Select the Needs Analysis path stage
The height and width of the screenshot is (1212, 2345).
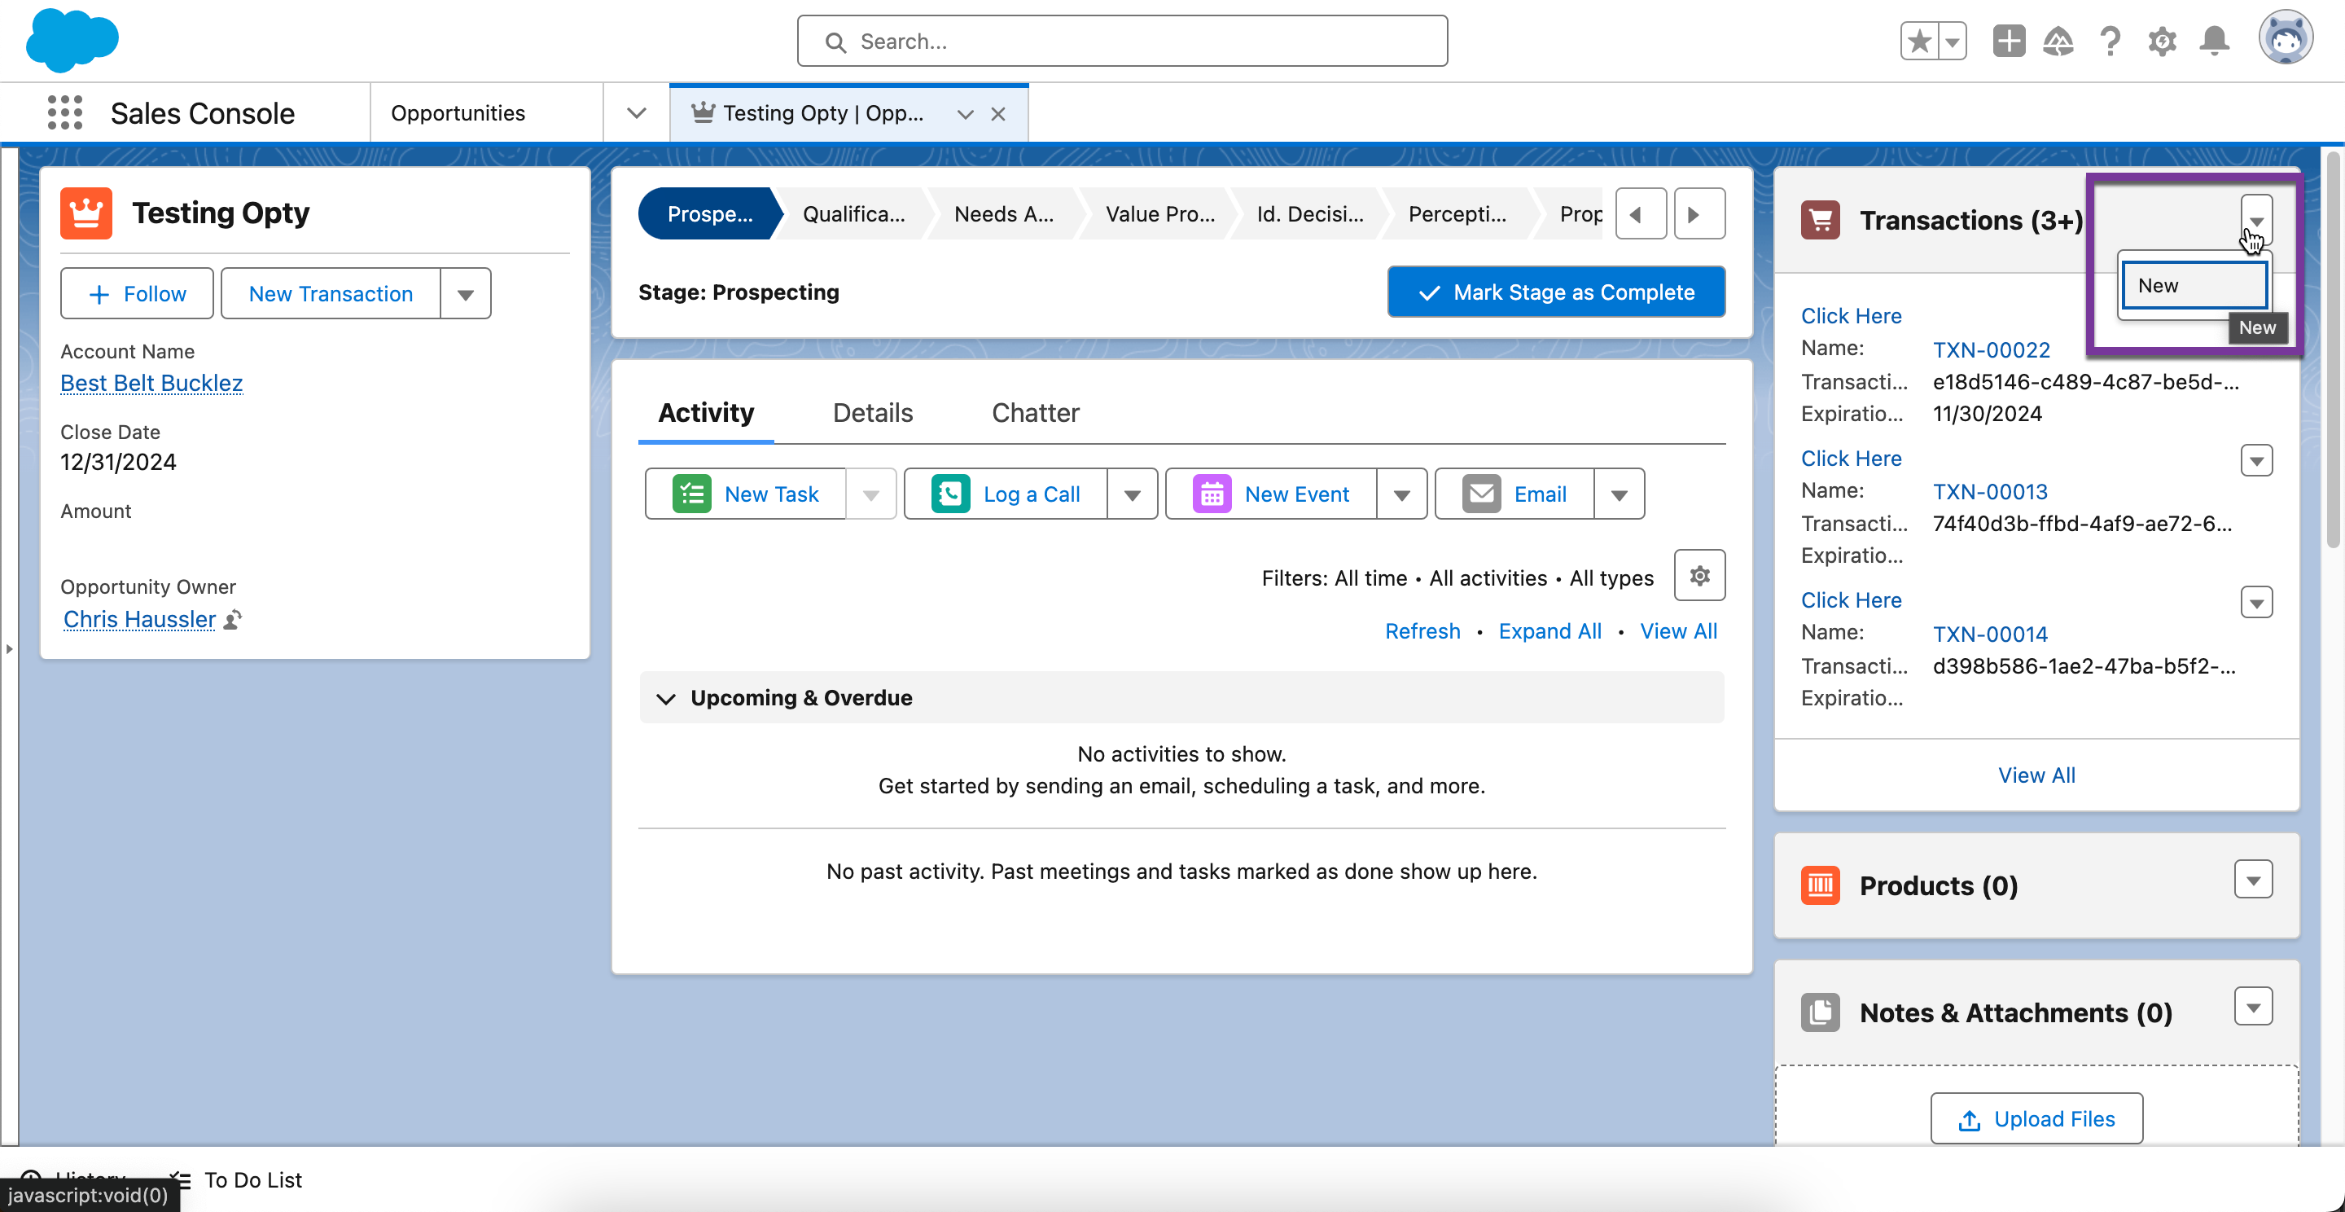click(x=1003, y=214)
